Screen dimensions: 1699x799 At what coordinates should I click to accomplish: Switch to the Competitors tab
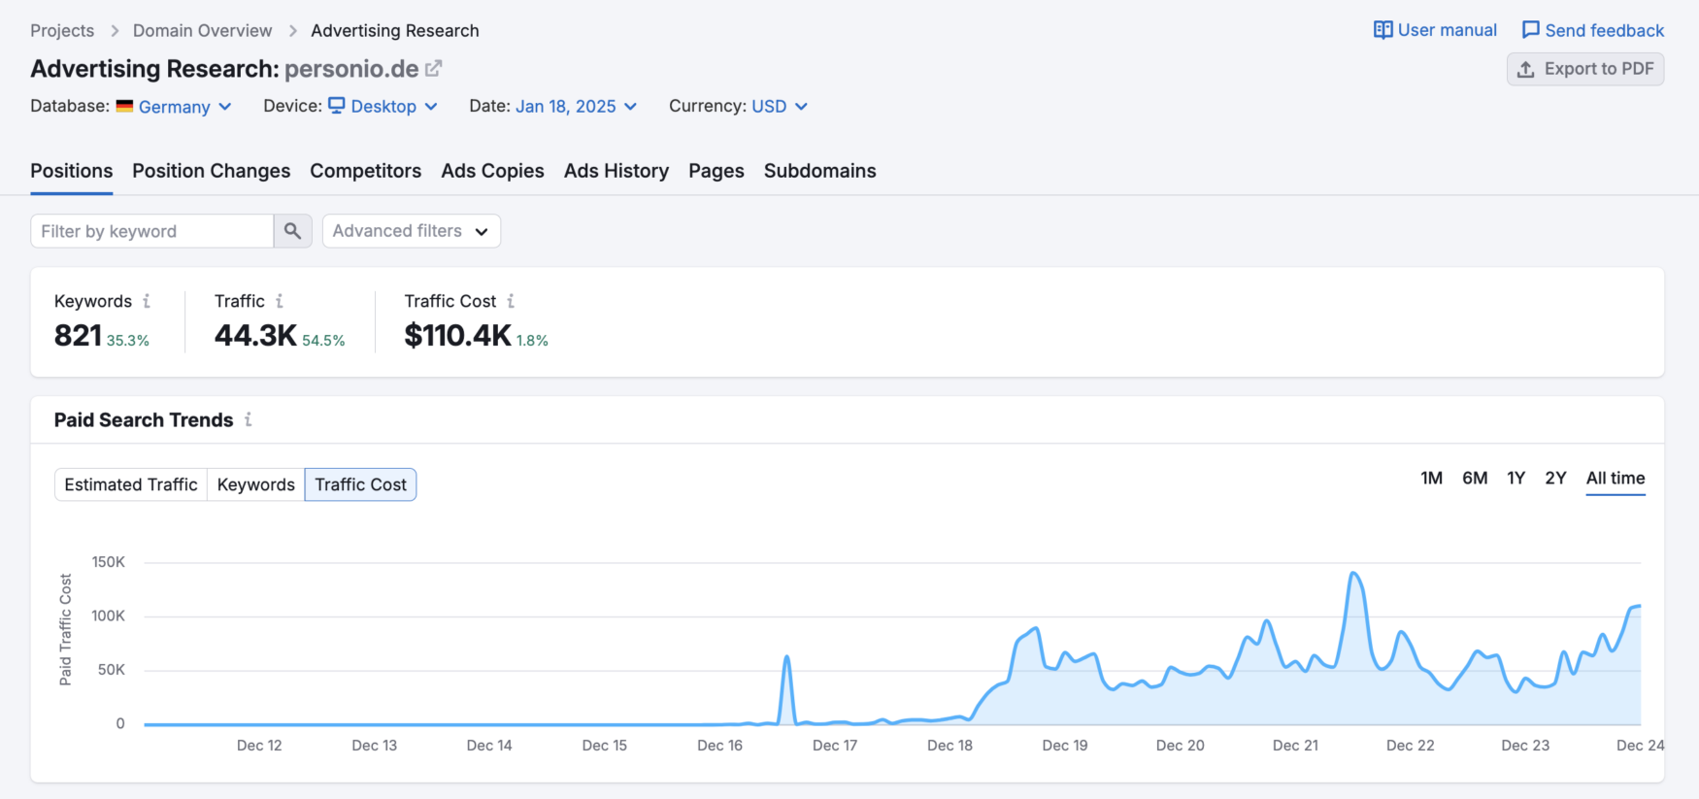click(x=365, y=171)
